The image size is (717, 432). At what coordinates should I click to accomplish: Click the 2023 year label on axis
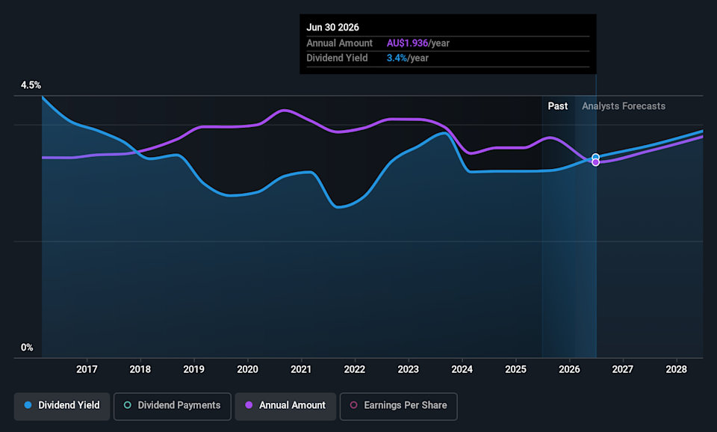click(x=408, y=369)
